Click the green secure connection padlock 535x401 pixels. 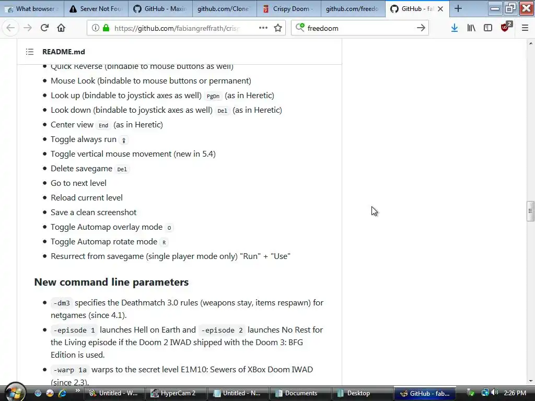pyautogui.click(x=106, y=28)
